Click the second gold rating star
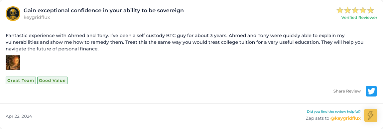The height and width of the screenshot is (129, 383). click(x=347, y=10)
